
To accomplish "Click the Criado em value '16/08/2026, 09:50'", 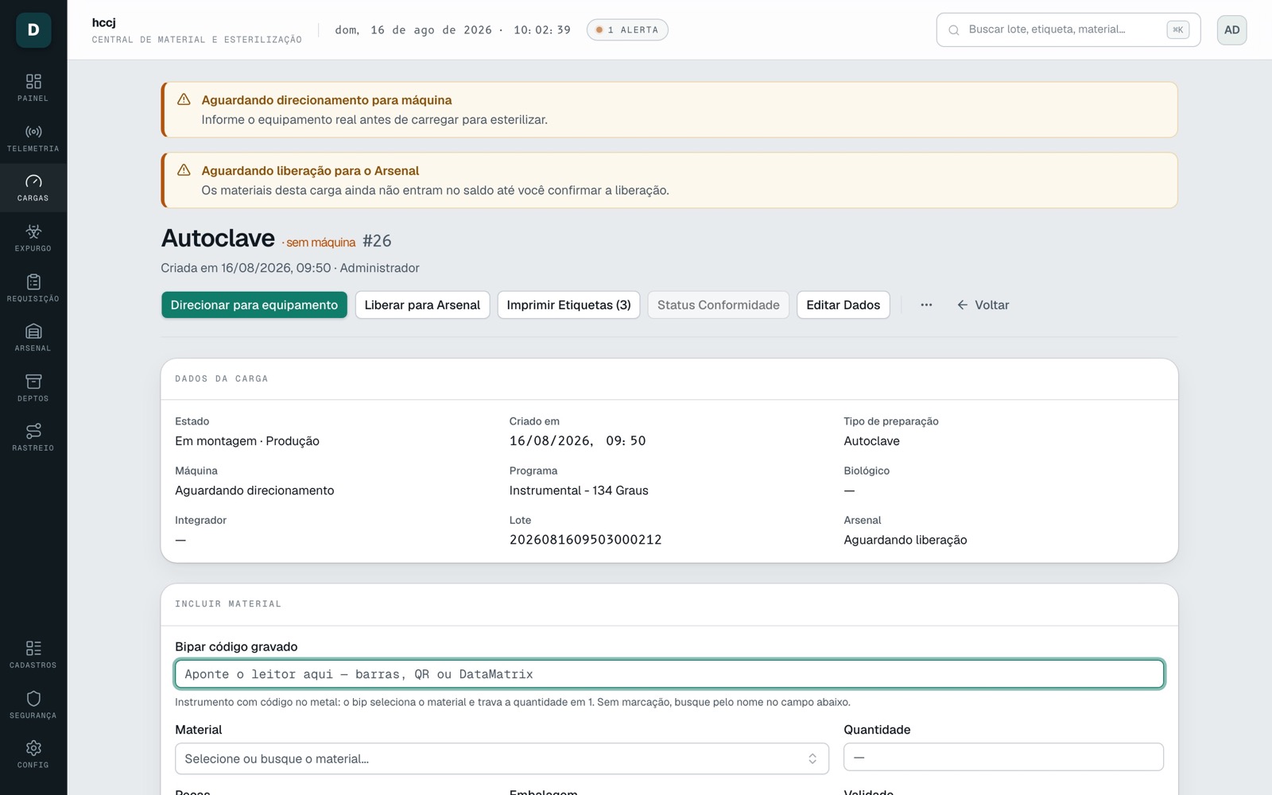I will (578, 441).
